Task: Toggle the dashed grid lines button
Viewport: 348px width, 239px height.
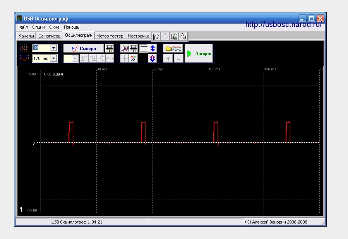Action: click(x=144, y=48)
